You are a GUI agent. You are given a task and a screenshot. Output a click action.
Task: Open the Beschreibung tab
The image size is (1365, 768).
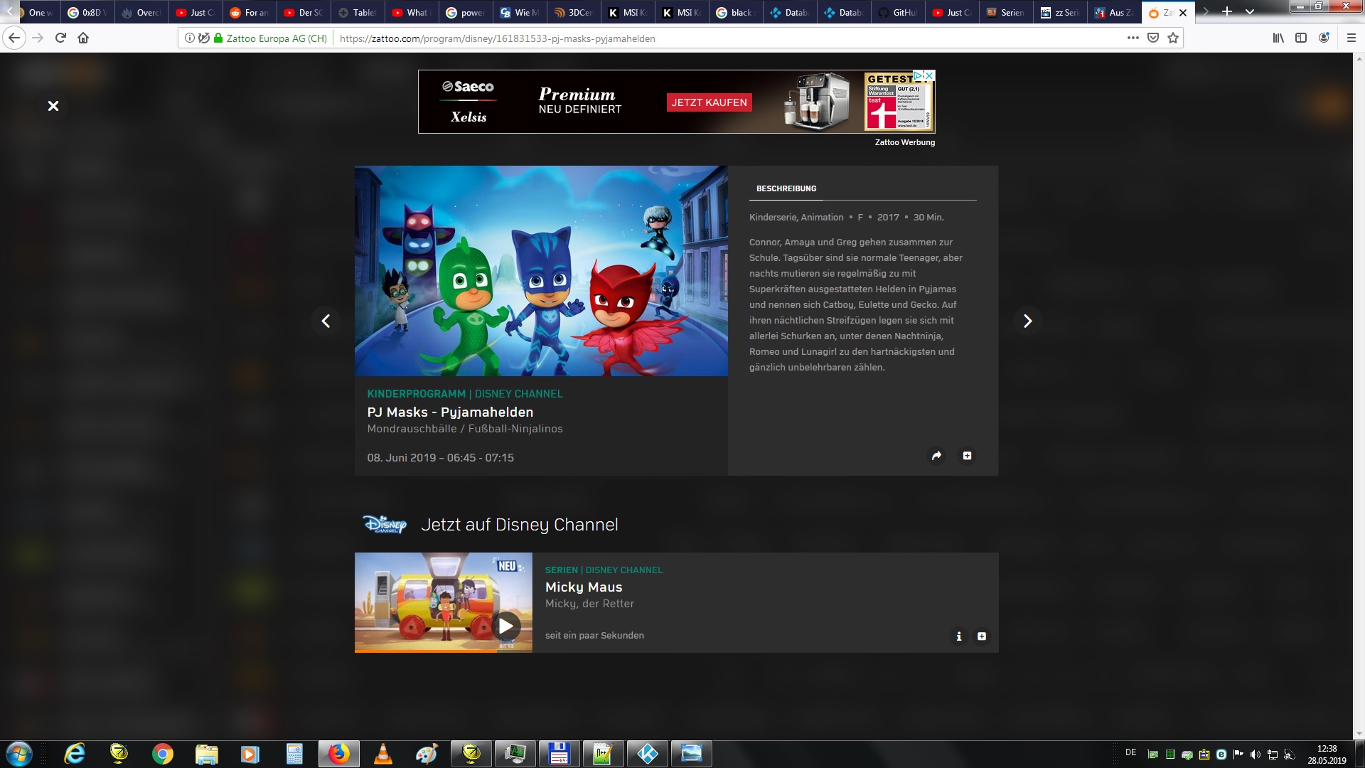786,188
